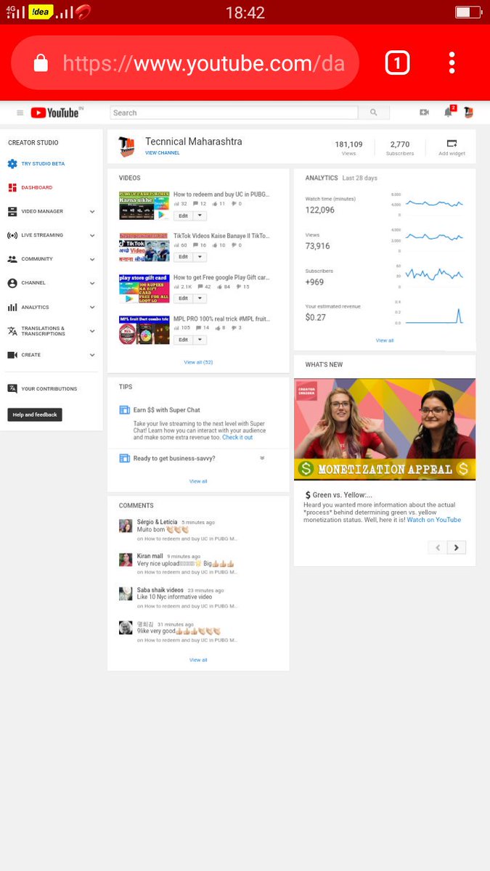The width and height of the screenshot is (490, 871).
Task: Open the Community menu item
Action: (x=37, y=259)
